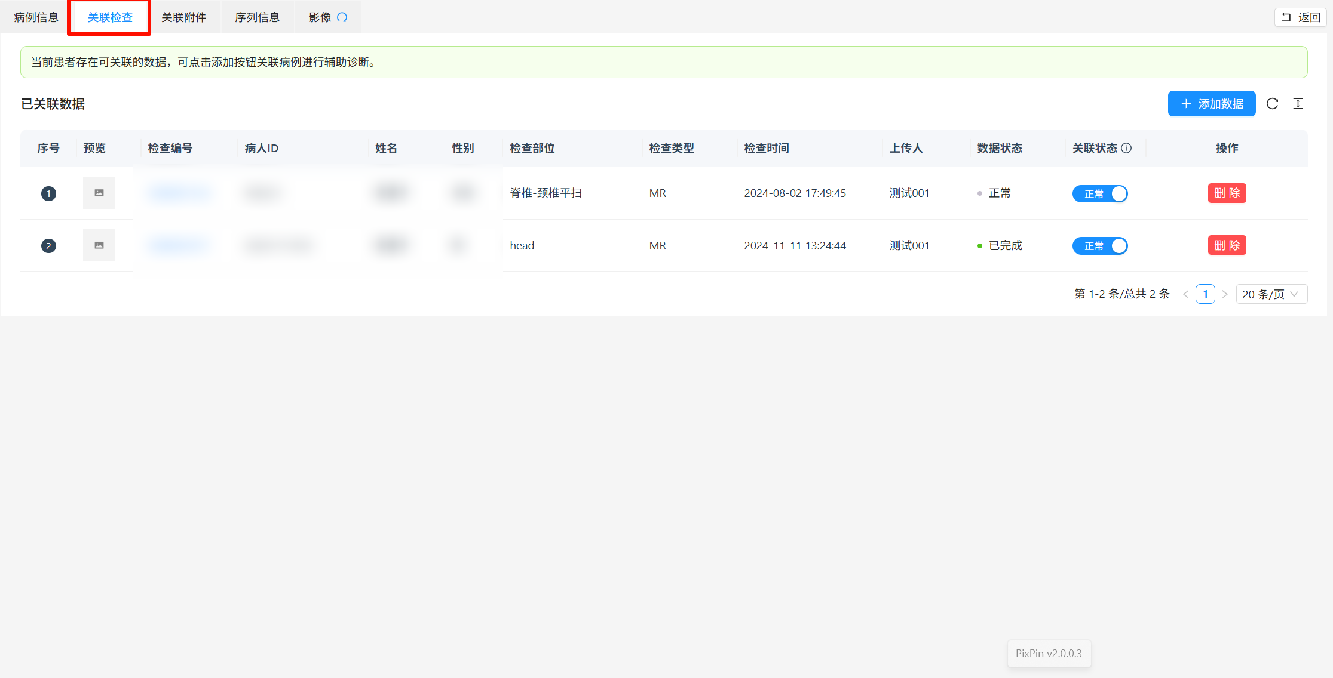The height and width of the screenshot is (678, 1333).
Task: Toggle 关联状态 switch for head row
Action: (x=1099, y=246)
